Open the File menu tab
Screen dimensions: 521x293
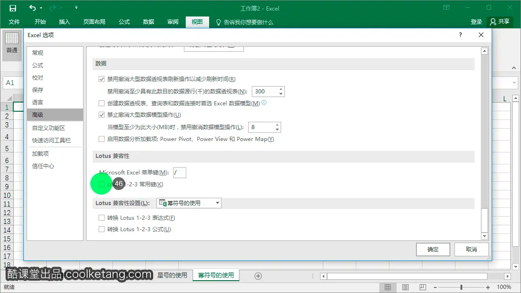point(14,22)
